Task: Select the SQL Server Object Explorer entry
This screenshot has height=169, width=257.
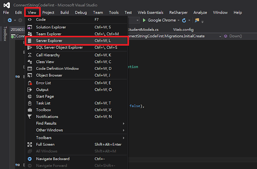Action: 77,47
